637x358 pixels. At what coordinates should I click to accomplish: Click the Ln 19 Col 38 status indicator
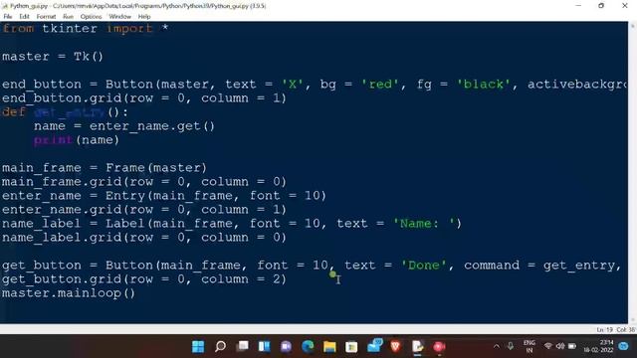click(615, 329)
